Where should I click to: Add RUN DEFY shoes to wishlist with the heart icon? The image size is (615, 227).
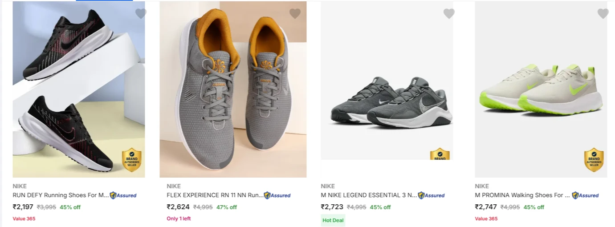coord(141,14)
